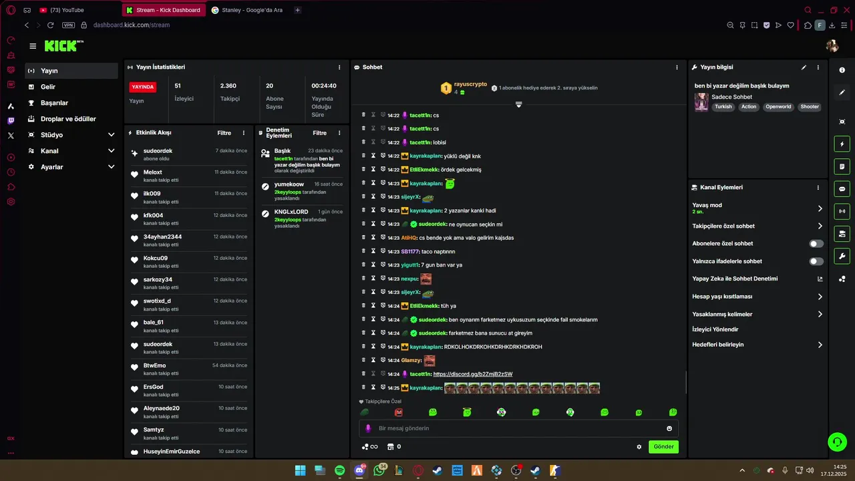The height and width of the screenshot is (481, 855).
Task: Click the Openworld tag
Action: pos(778,107)
